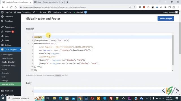This screenshot has height=101, width=181.
Task: Click the WordPress logo in admin bar
Action: point(2,12)
